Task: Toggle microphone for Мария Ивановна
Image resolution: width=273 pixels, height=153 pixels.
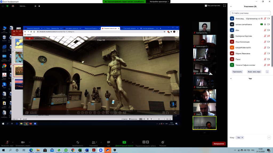Action: coord(265,53)
